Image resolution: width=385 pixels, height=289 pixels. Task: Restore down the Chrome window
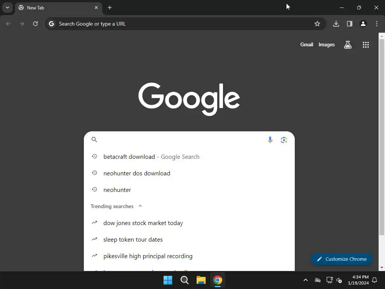pos(359,8)
